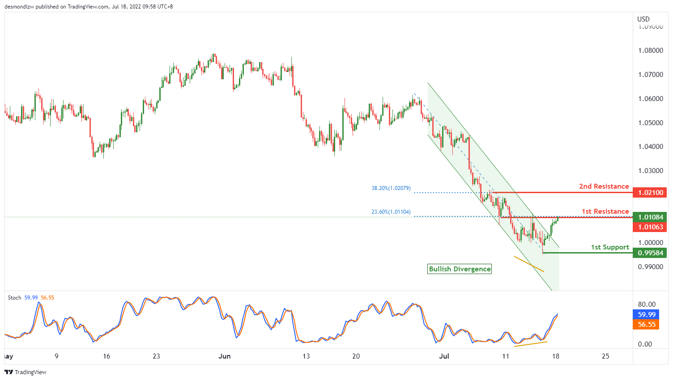Click the 18 date on the time axis

pos(555,356)
